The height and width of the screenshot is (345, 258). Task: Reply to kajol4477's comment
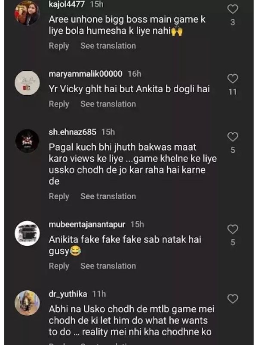[x=59, y=46]
